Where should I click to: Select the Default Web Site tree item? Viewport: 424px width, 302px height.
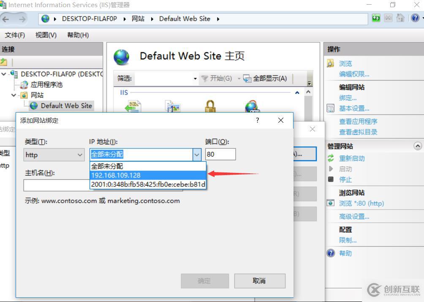click(66, 105)
